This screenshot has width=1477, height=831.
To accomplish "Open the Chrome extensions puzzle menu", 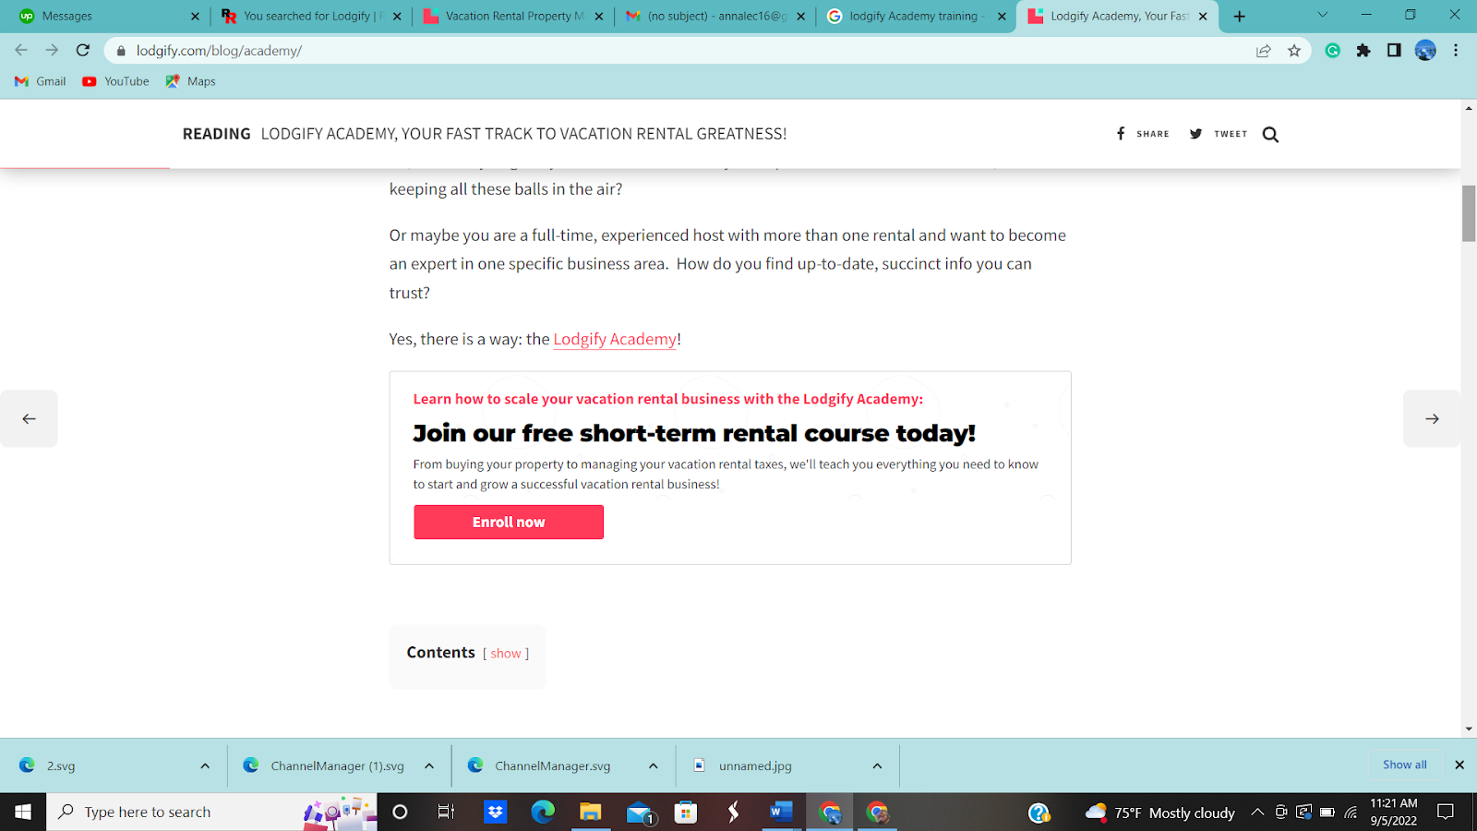I will [1363, 51].
